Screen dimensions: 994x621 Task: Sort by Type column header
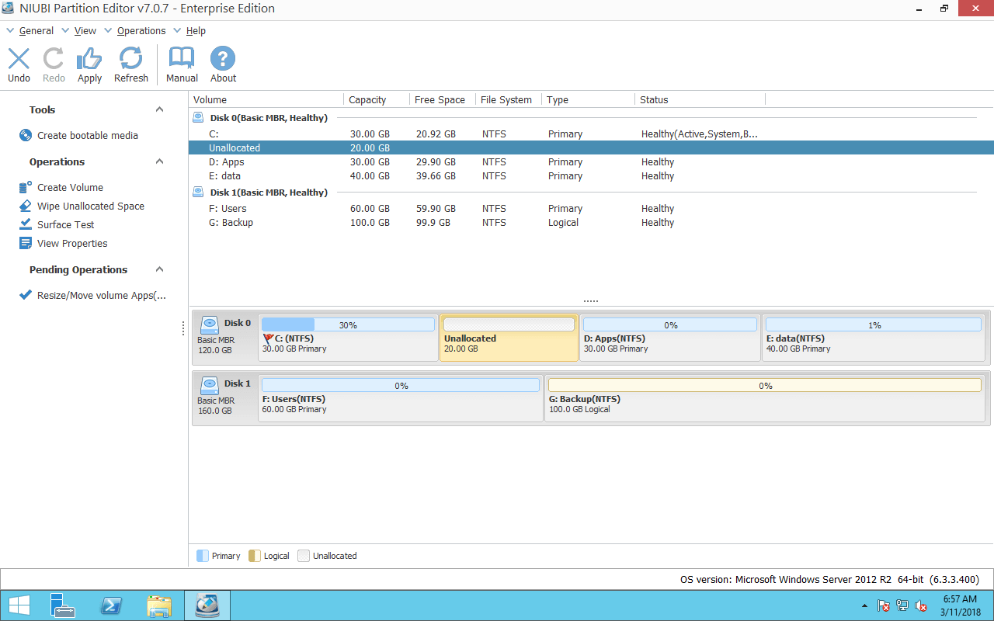coord(588,99)
